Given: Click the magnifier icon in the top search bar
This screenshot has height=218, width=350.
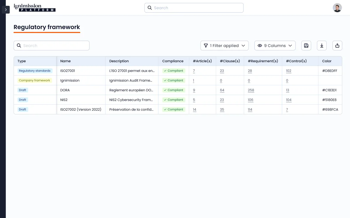Looking at the screenshot, I should pyautogui.click(x=150, y=8).
